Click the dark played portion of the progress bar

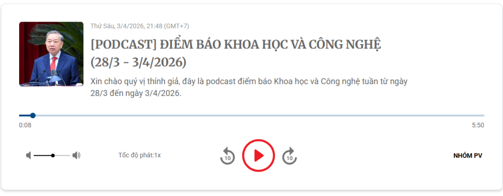25,116
